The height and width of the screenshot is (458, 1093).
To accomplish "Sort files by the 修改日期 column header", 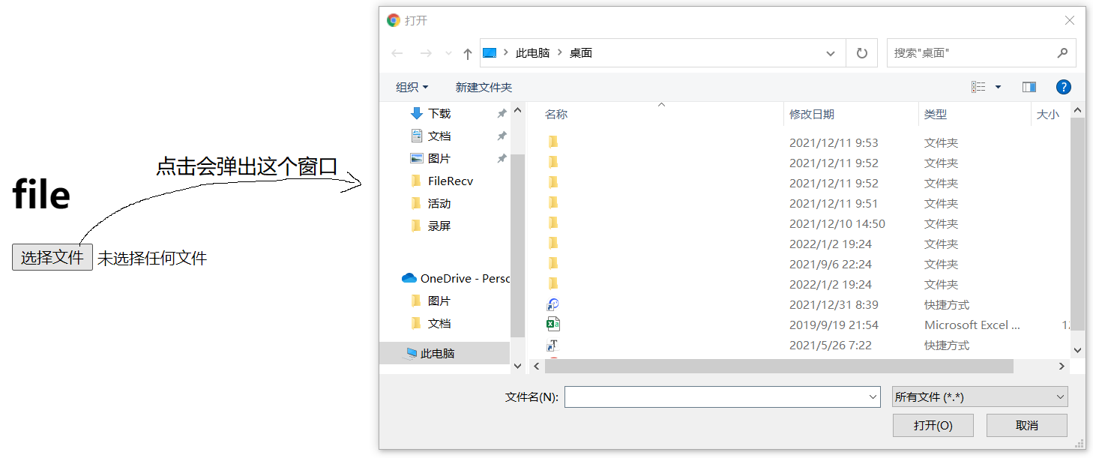I will (813, 112).
